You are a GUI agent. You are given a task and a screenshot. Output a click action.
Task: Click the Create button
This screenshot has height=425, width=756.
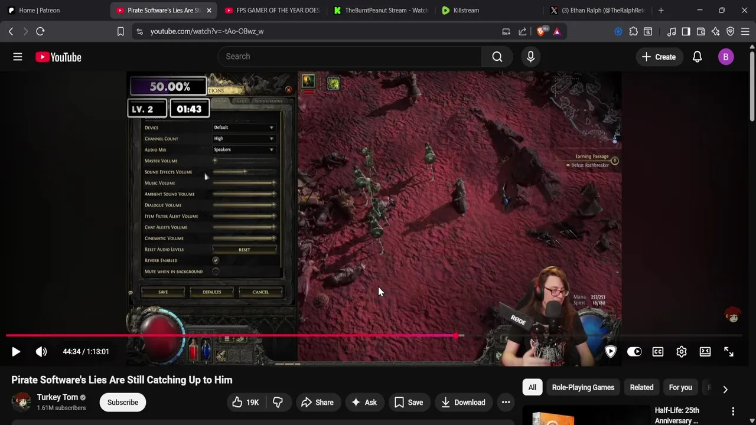pos(659,57)
